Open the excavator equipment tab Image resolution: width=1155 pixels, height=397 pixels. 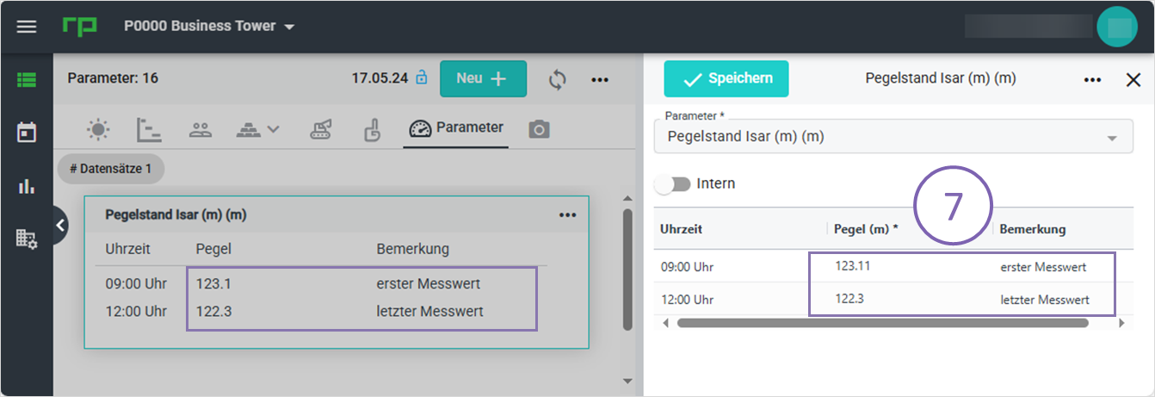321,130
